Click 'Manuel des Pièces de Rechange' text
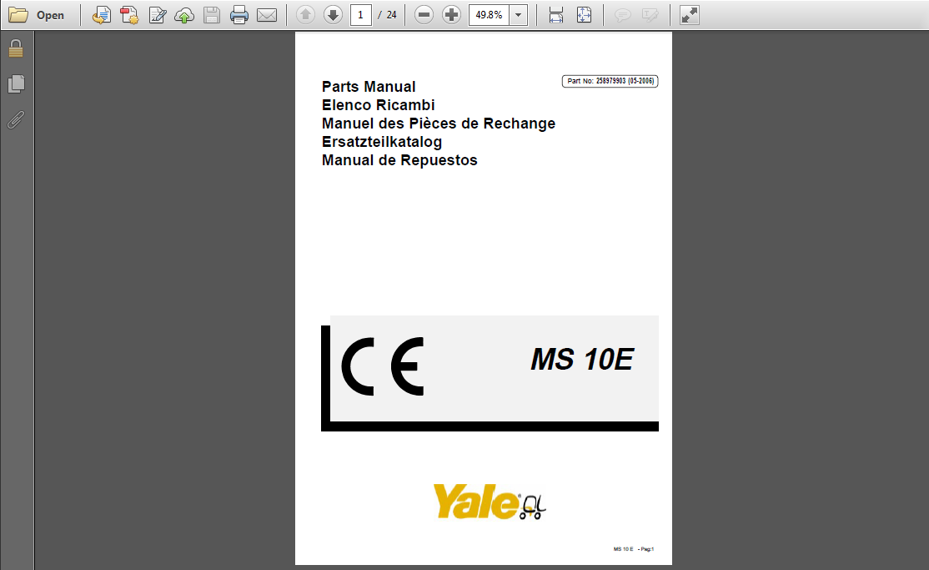This screenshot has height=570, width=929. 439,124
